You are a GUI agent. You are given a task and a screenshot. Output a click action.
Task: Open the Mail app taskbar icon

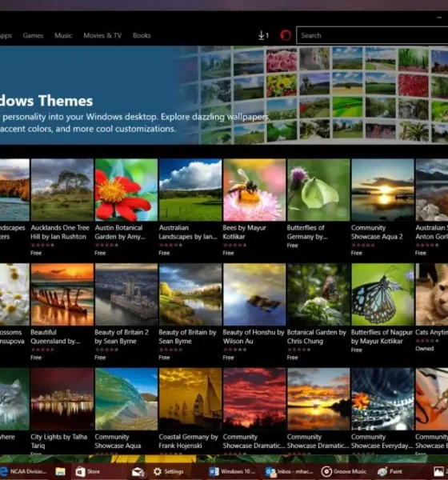[138, 471]
